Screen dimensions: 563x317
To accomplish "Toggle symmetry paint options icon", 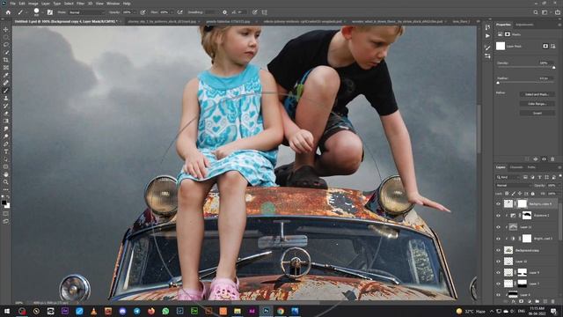I will tap(264, 12).
